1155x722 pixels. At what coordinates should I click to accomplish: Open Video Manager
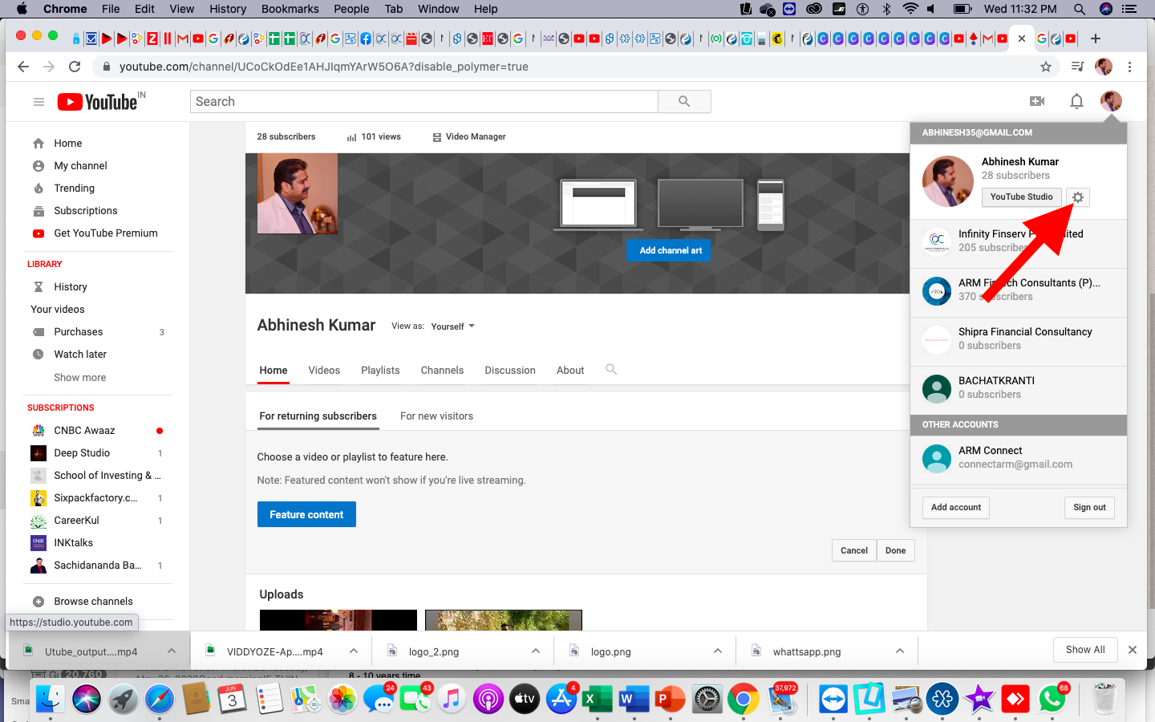(469, 137)
